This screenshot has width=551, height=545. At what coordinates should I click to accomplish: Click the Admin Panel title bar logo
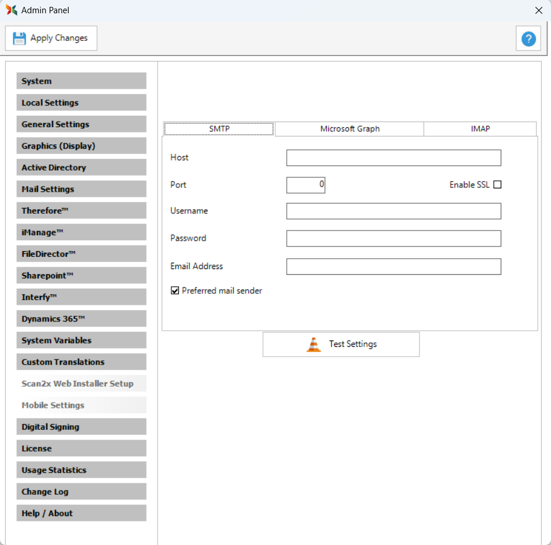point(11,10)
